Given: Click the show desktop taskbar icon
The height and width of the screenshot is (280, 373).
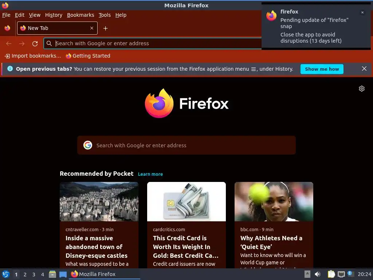Looking at the screenshot, I should [x=63, y=275].
